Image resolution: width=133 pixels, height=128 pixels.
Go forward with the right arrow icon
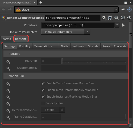click(x=10, y=10)
